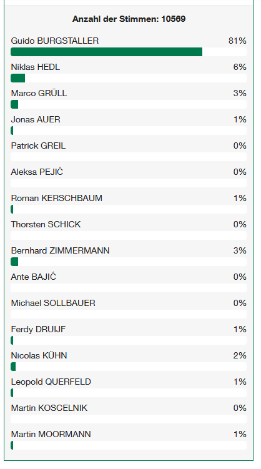The width and height of the screenshot is (261, 469).
Task: Select Niklas HEDL's progress bar
Action: [129, 78]
